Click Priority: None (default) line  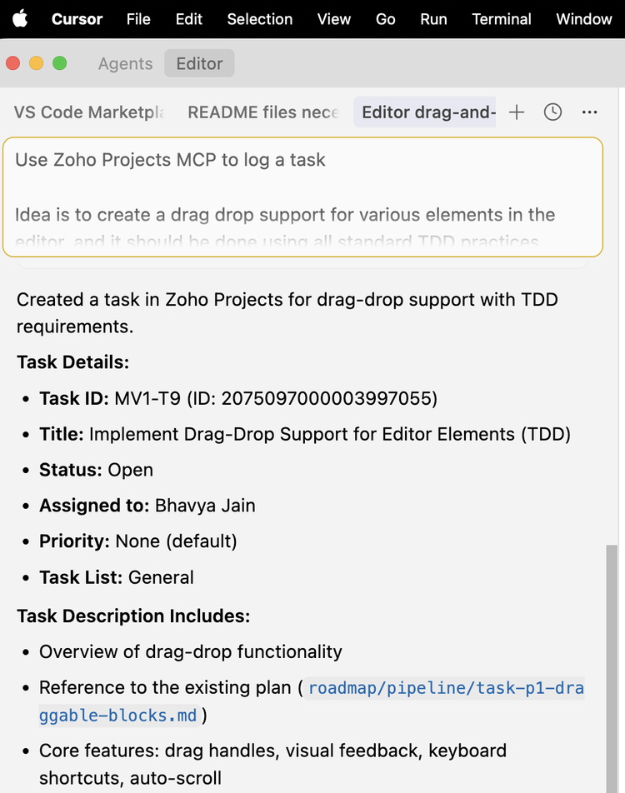138,541
